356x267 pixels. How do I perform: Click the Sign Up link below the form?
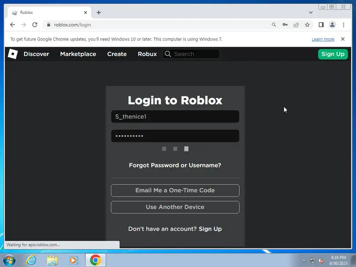coord(210,229)
